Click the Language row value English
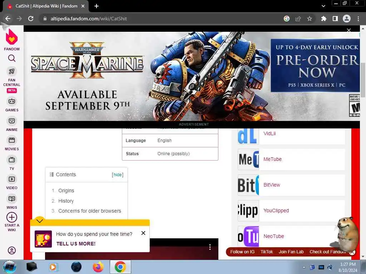Viewport: 366px width, 274px height. (x=164, y=141)
